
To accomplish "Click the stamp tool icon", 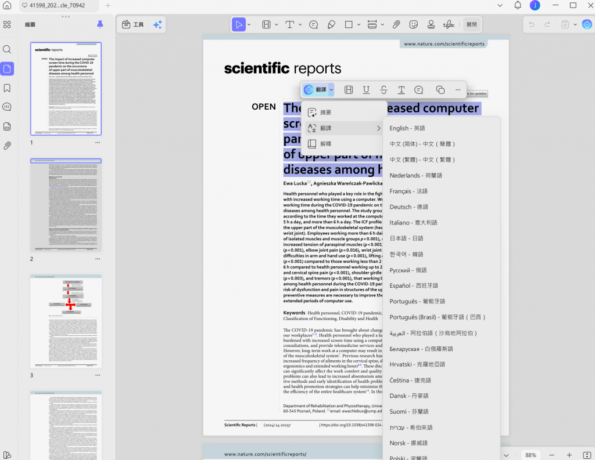I will pos(431,24).
